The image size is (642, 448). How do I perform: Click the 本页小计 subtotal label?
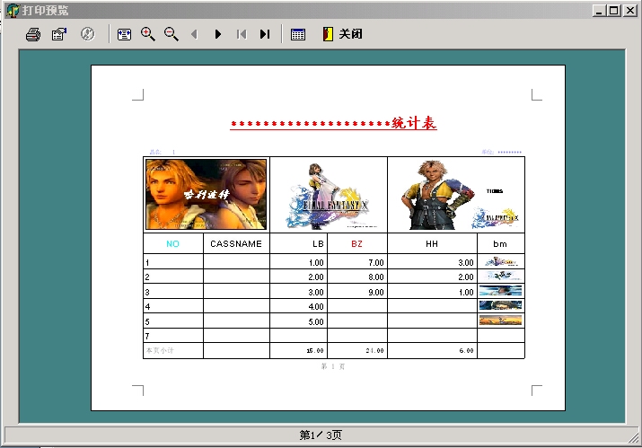pyautogui.click(x=160, y=350)
